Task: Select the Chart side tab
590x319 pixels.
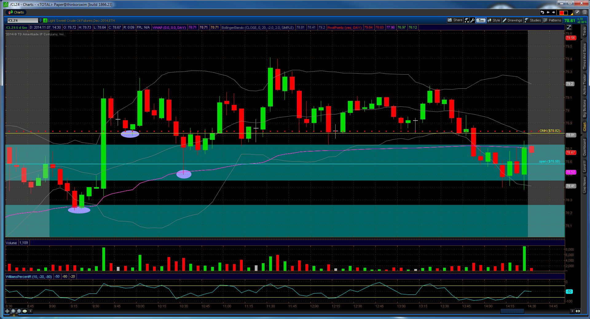Action: pyautogui.click(x=584, y=127)
